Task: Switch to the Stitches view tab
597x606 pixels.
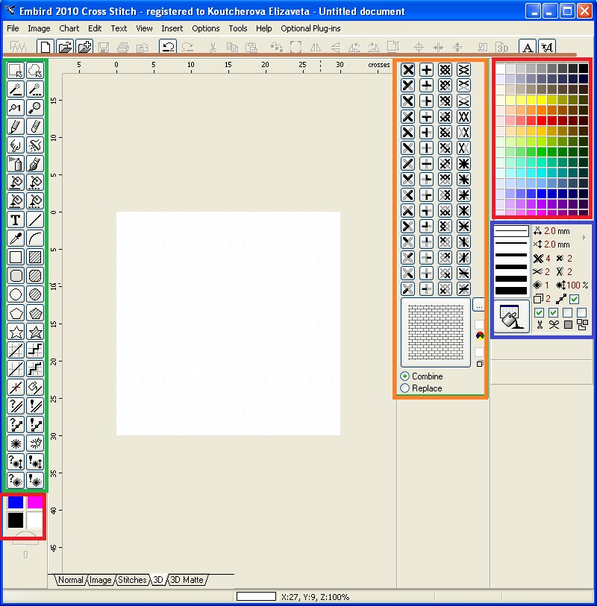Action: (x=132, y=580)
